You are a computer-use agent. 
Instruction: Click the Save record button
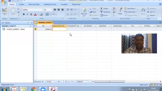93,12
